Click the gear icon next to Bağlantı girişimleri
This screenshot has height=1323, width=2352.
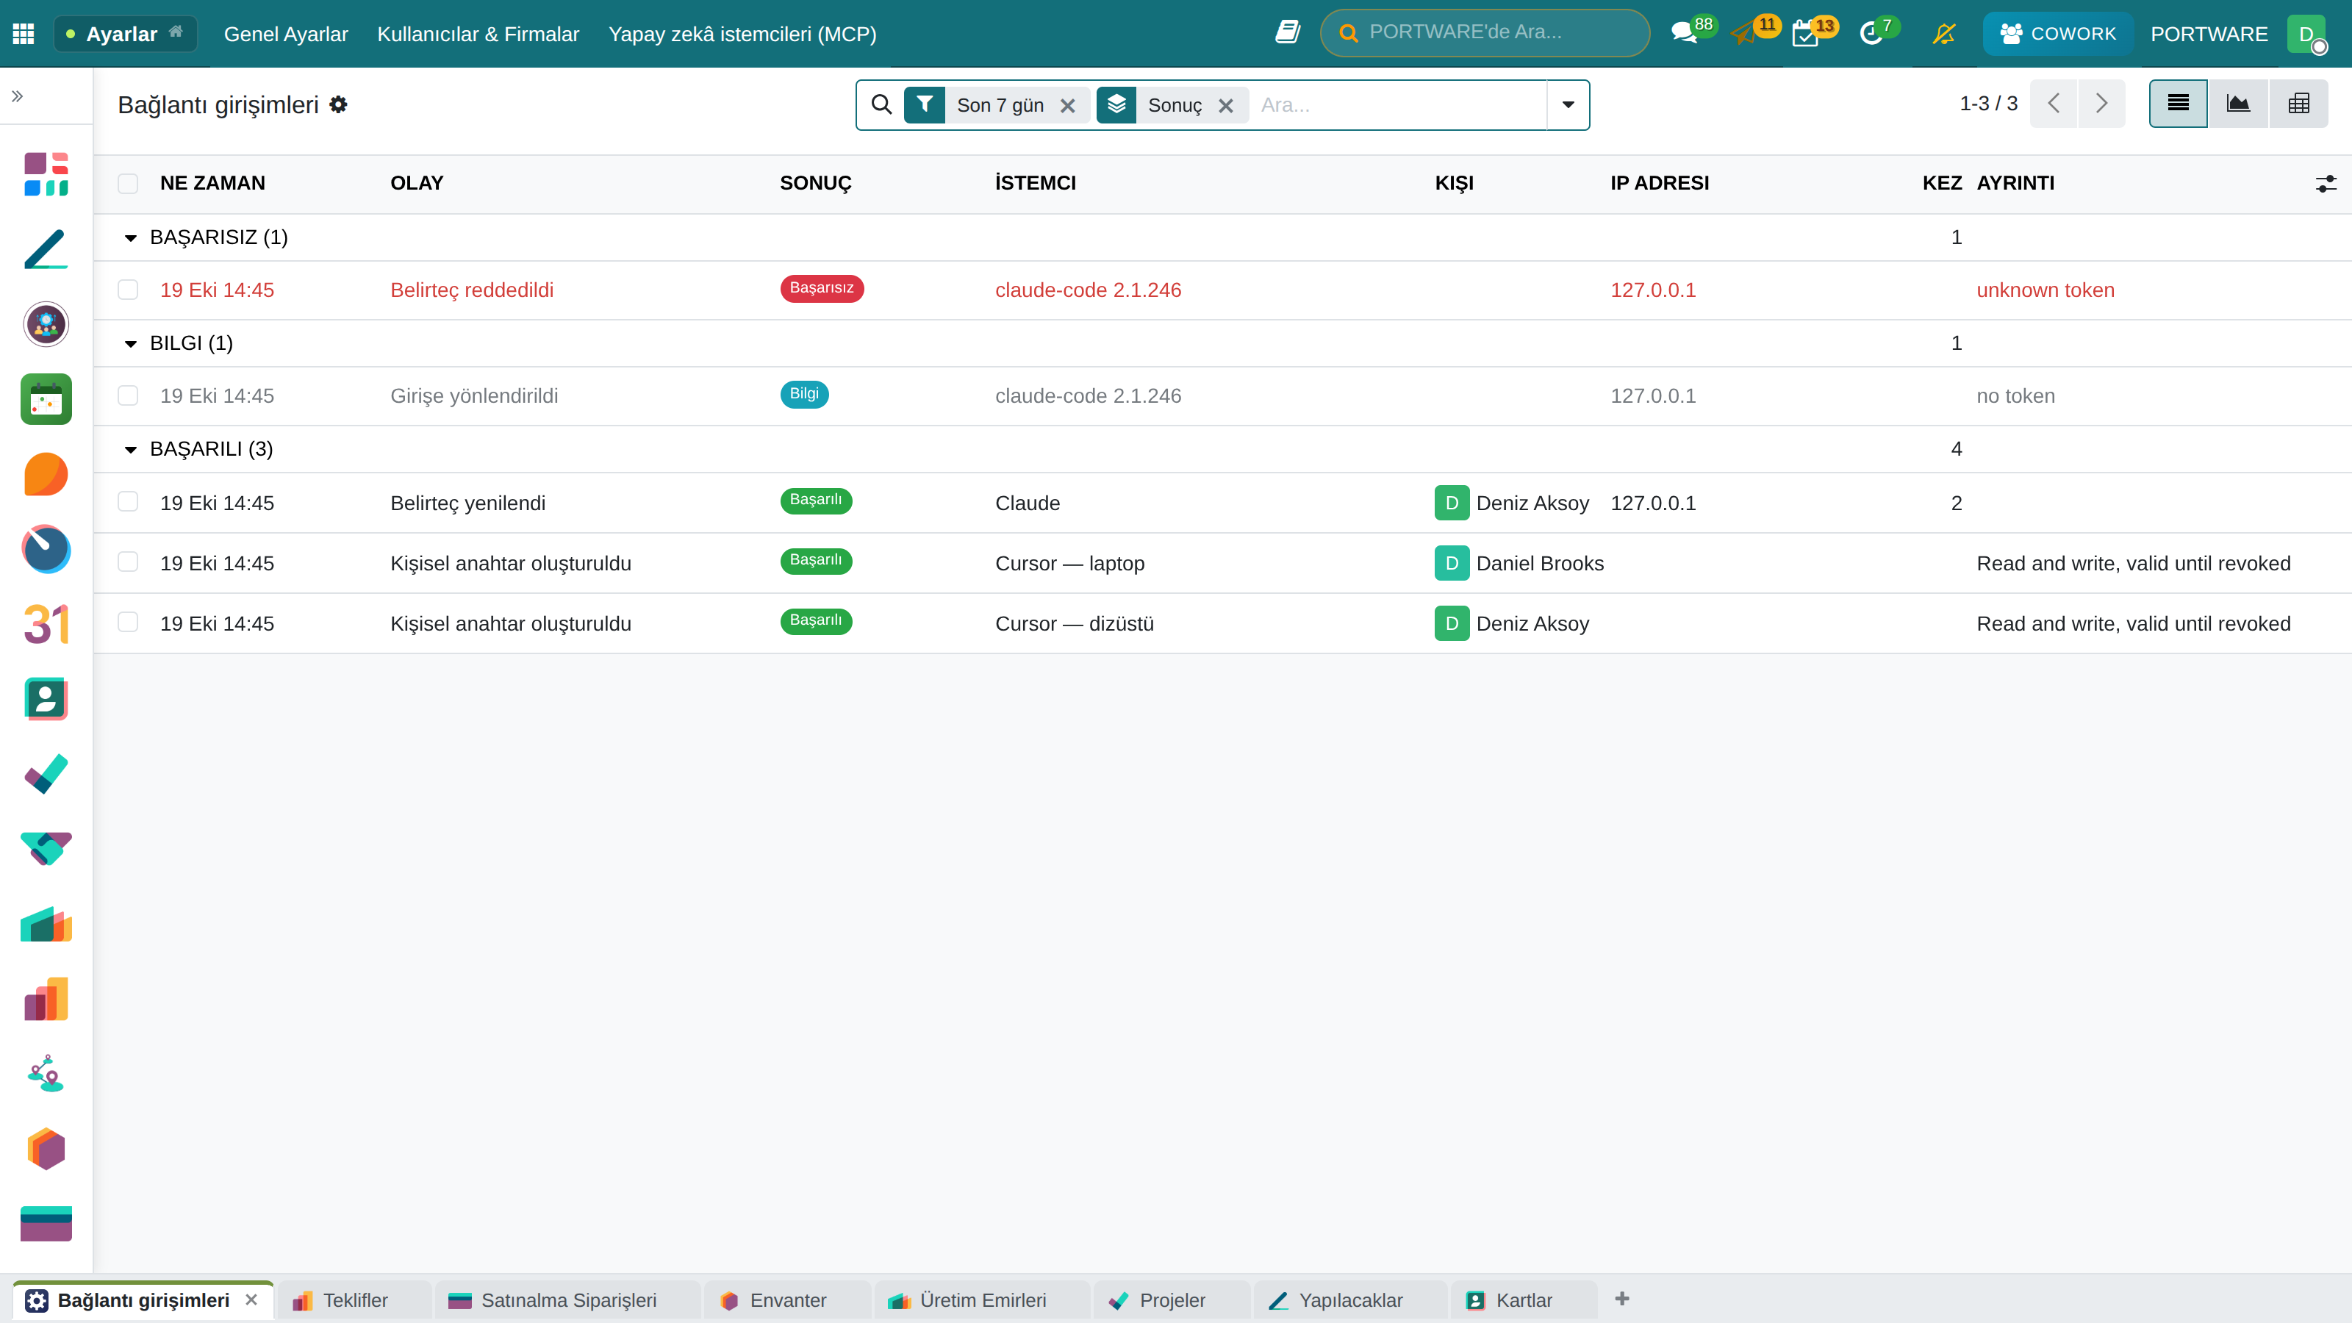pyautogui.click(x=338, y=104)
